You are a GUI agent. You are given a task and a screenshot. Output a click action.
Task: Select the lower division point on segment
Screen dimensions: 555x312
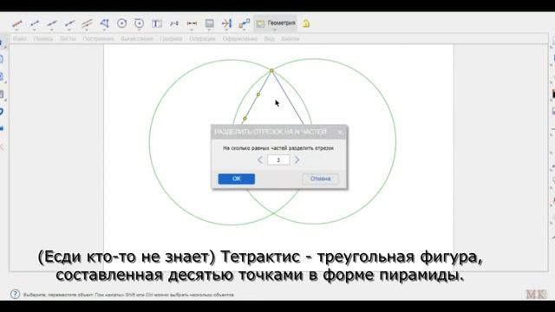(245, 119)
